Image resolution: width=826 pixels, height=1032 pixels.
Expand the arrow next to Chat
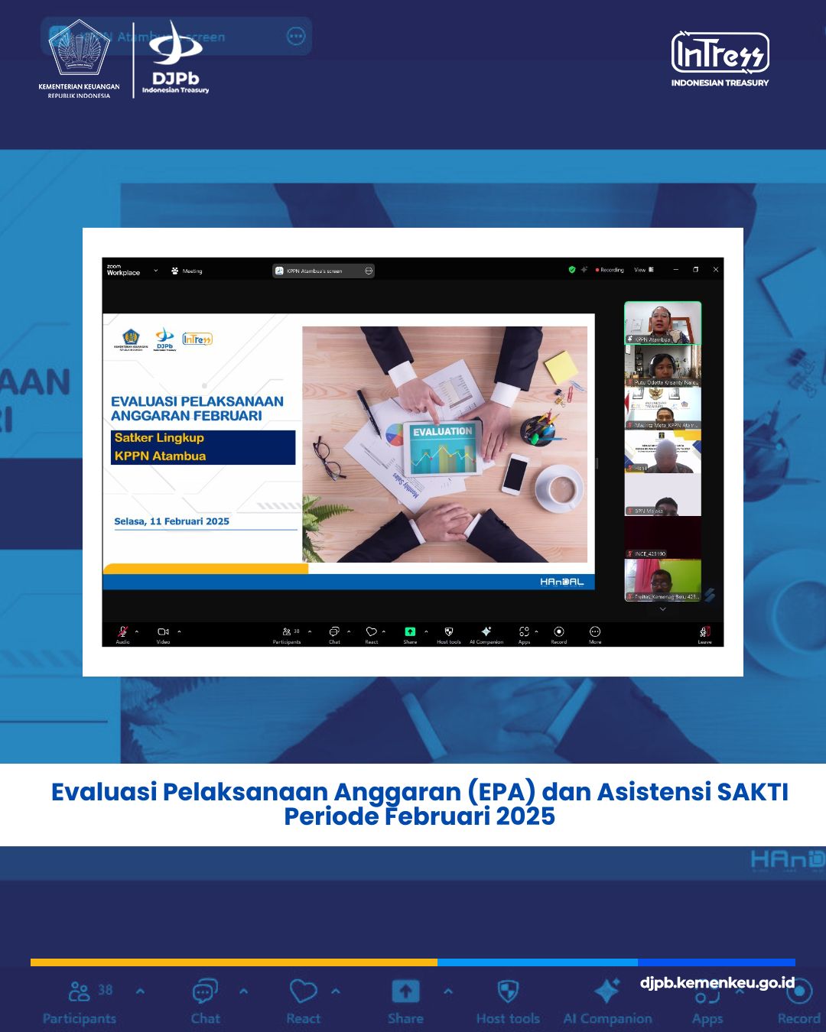349,631
